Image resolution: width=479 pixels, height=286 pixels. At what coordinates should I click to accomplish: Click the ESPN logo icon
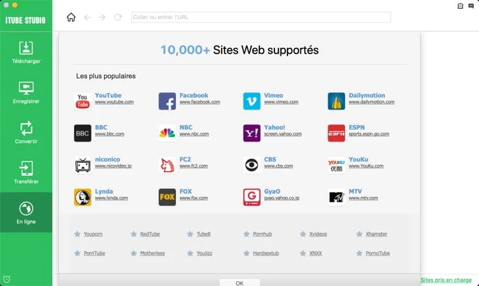pos(337,133)
